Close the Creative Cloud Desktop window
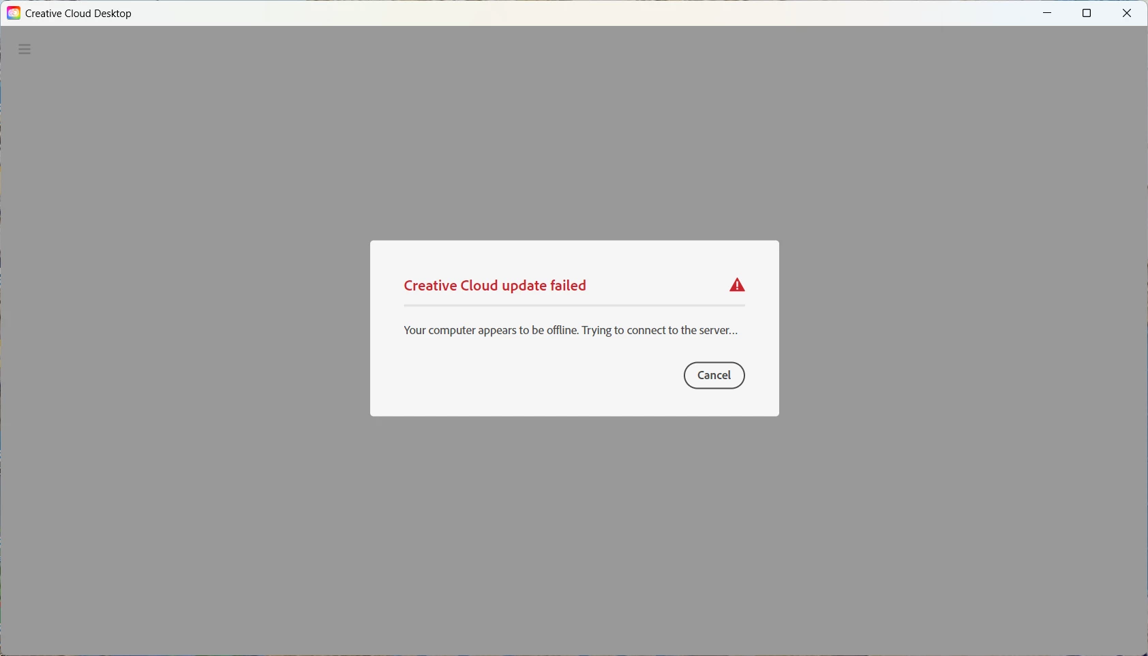Viewport: 1148px width, 656px height. coord(1127,13)
